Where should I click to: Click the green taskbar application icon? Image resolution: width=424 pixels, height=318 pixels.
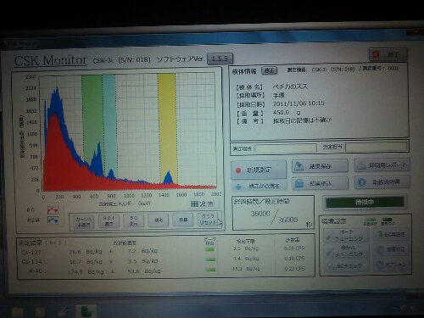pos(86,311)
